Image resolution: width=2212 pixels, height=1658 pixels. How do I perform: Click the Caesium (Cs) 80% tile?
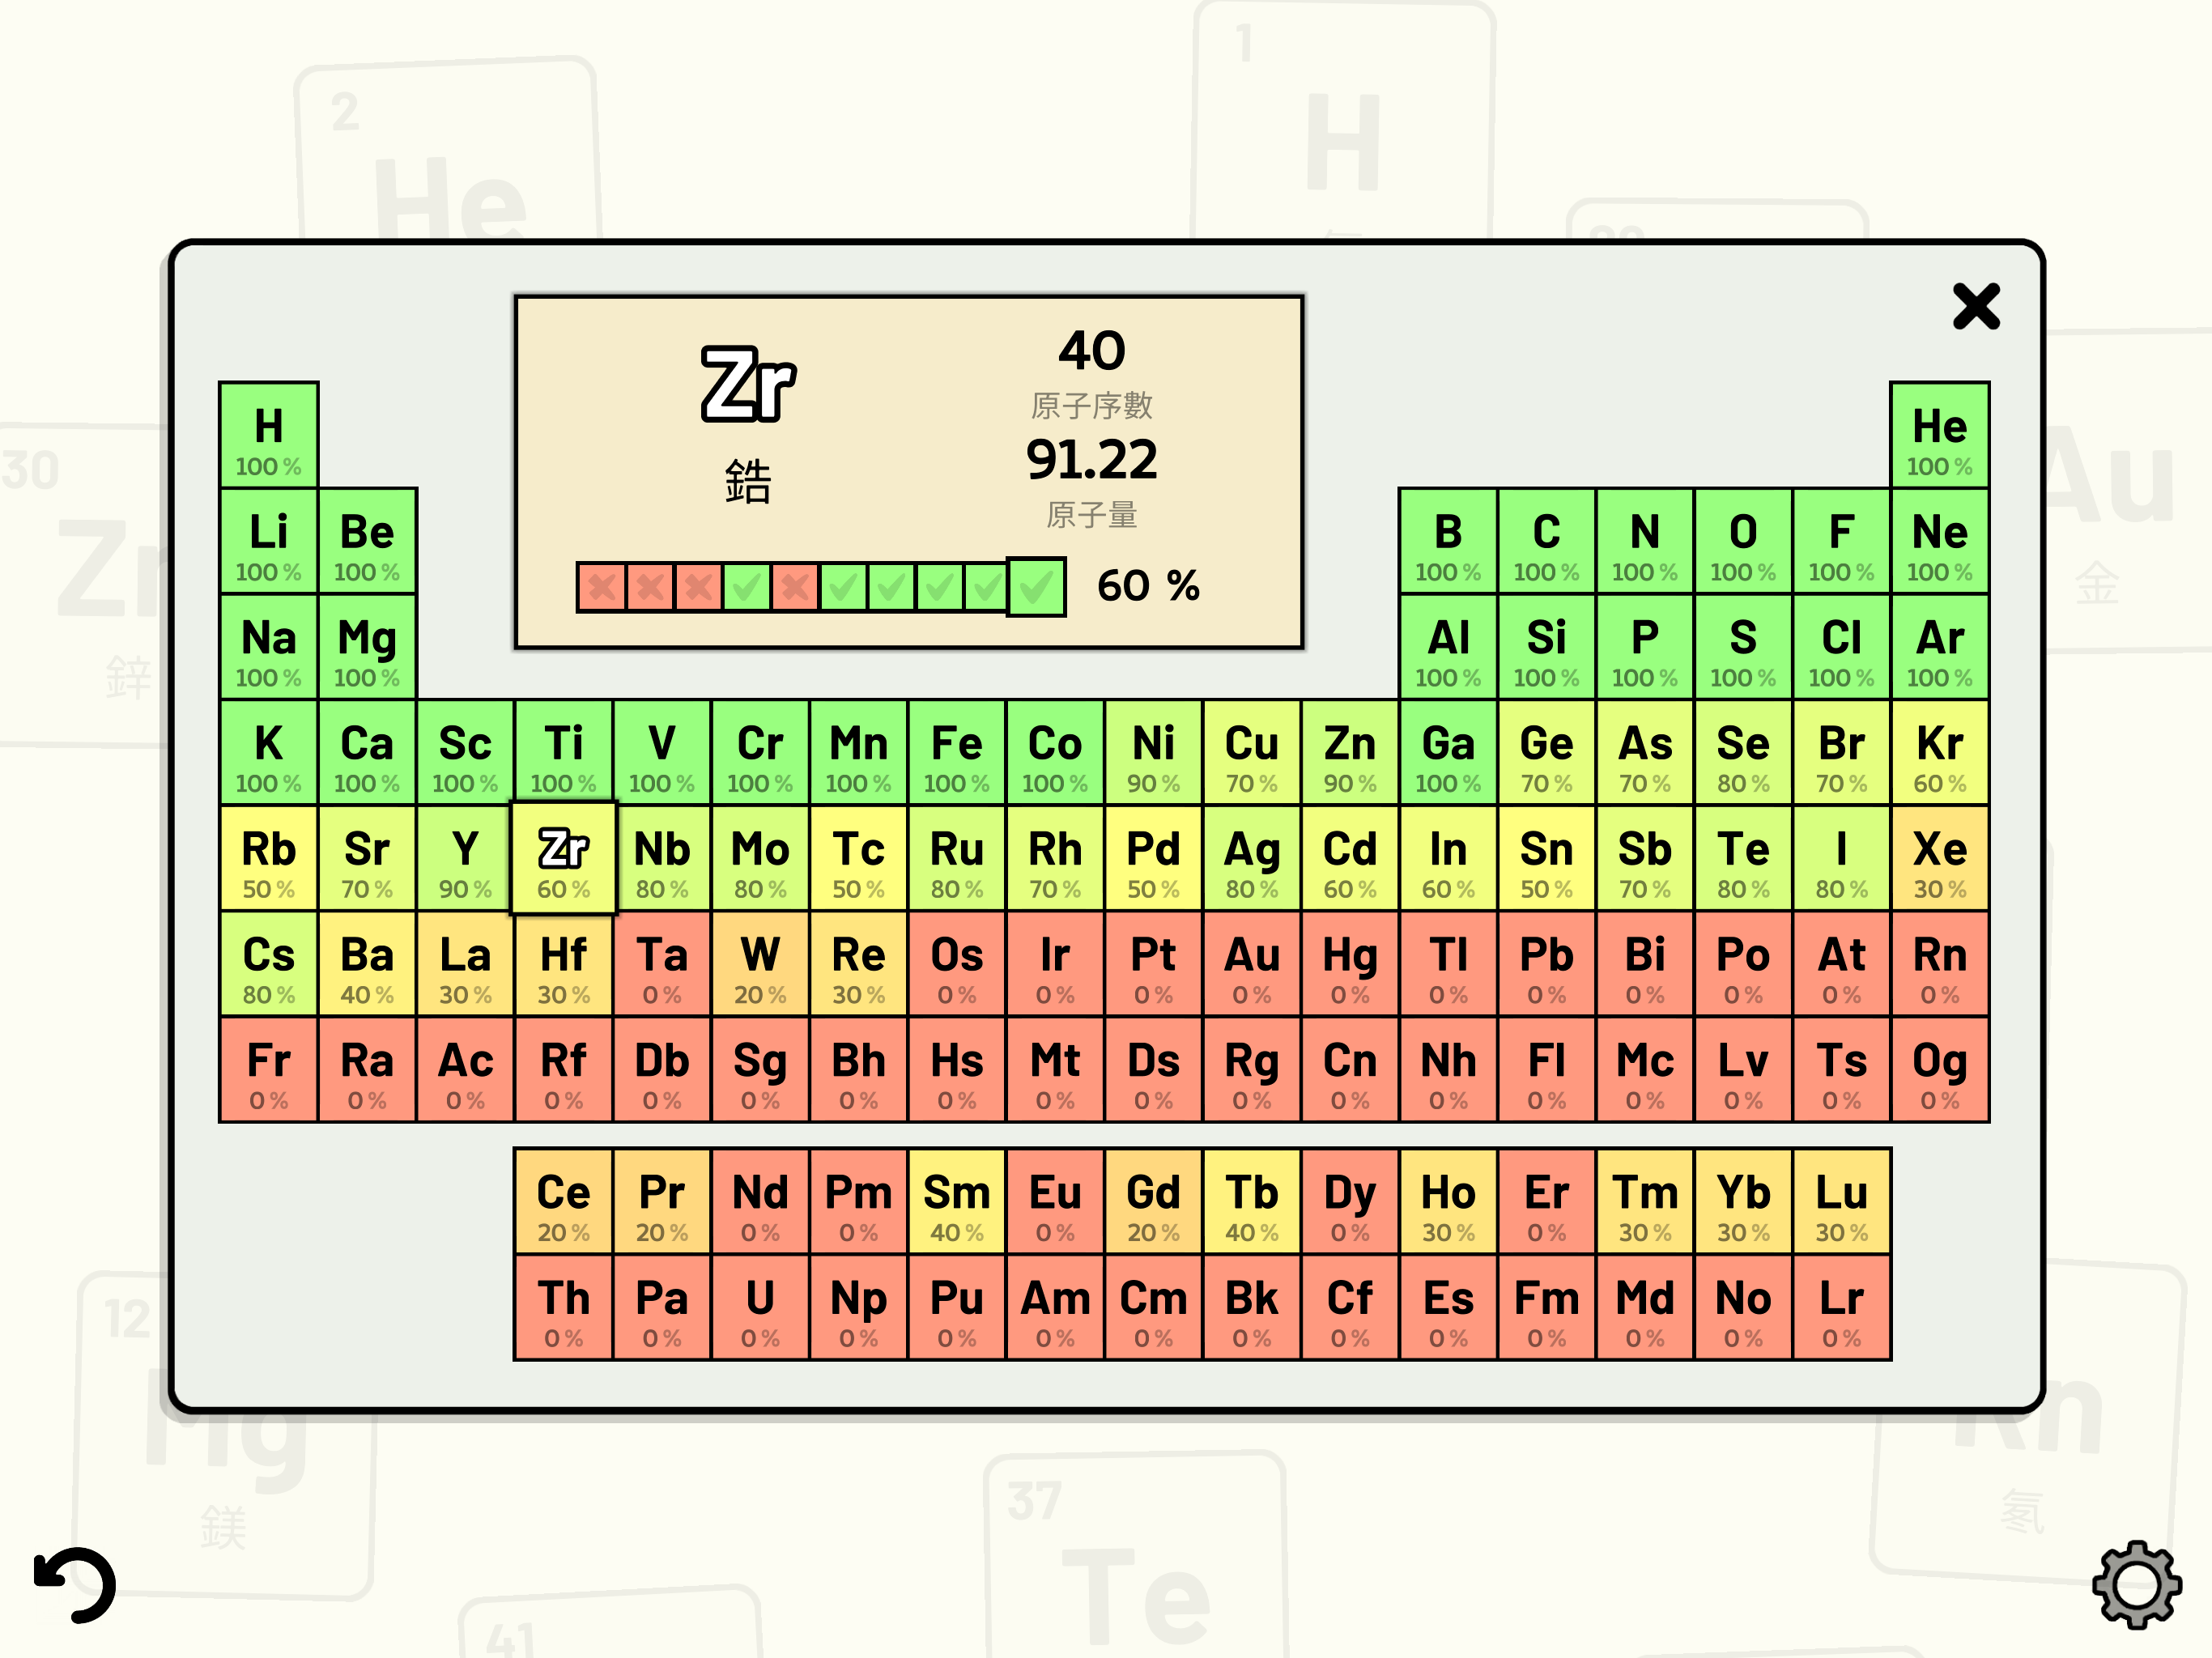point(268,965)
